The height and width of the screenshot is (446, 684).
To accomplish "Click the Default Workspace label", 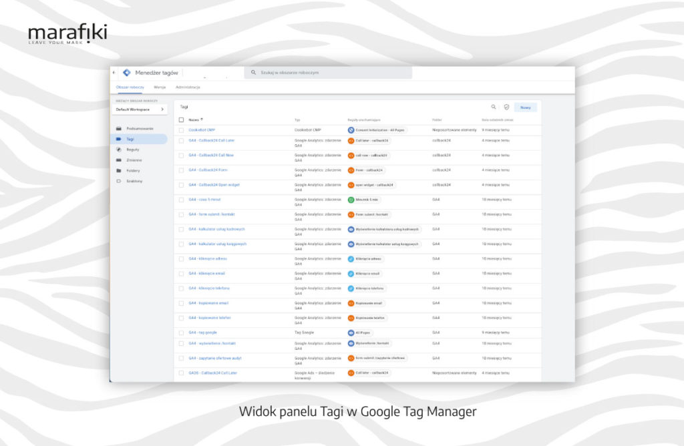I will coord(133,109).
